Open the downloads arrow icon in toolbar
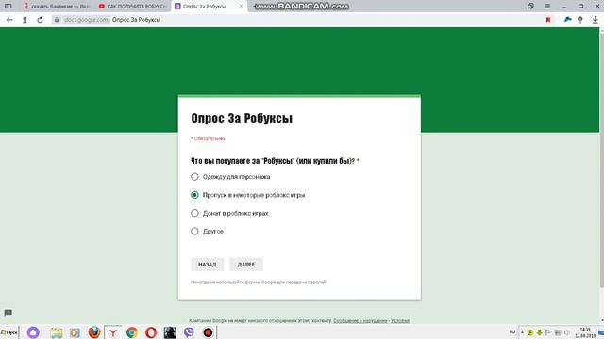 [x=596, y=20]
